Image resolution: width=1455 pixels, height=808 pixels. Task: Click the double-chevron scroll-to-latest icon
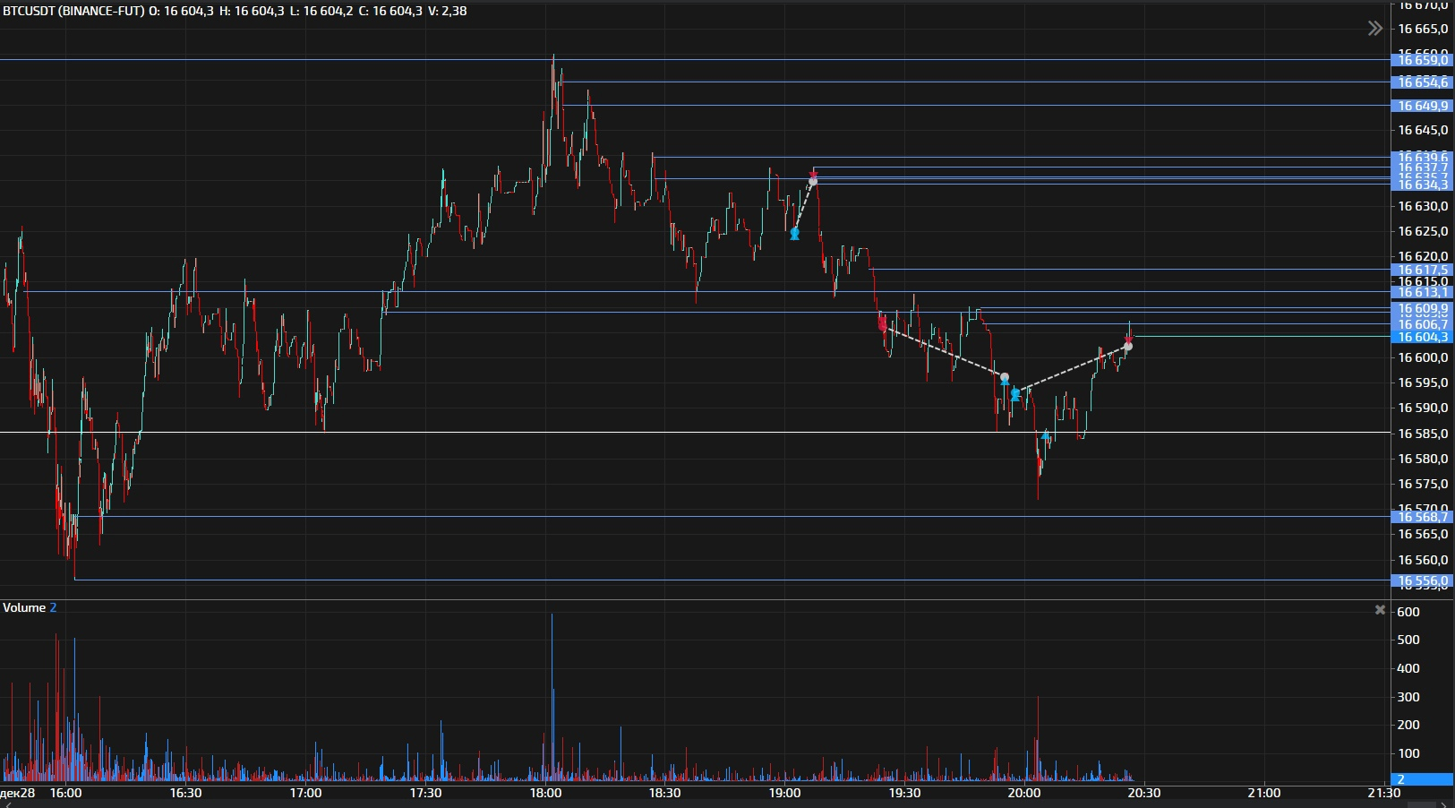coord(1374,29)
